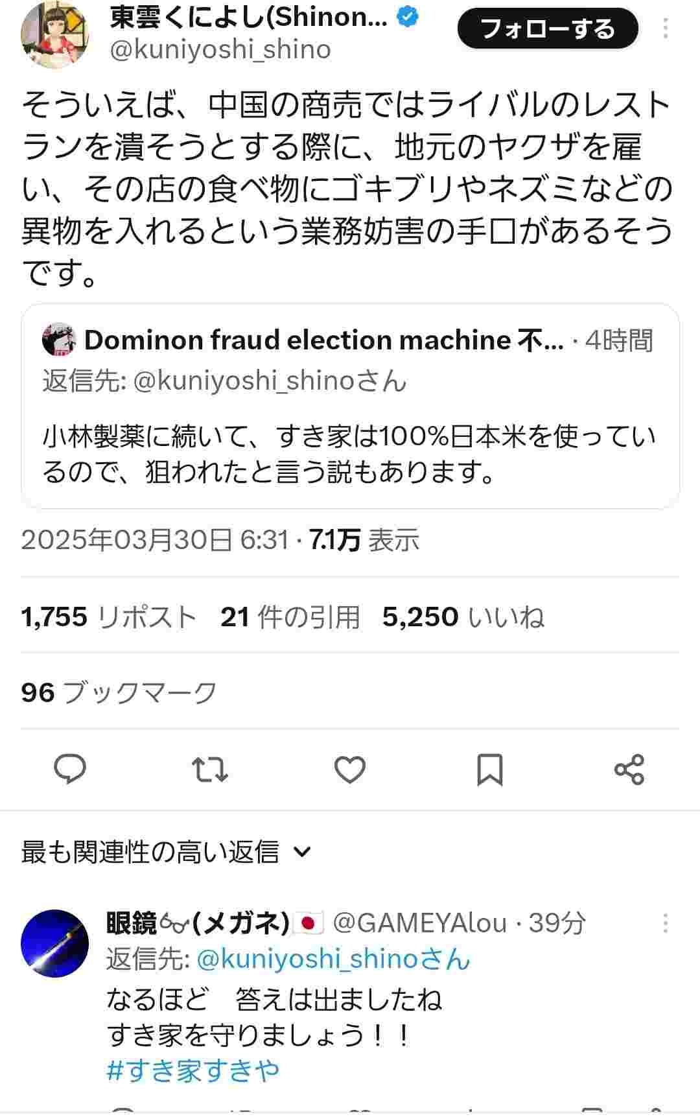Image resolution: width=700 pixels, height=1117 pixels.
Task: Click the @kuniyoshi_shino handle under author name
Action: tap(220, 50)
